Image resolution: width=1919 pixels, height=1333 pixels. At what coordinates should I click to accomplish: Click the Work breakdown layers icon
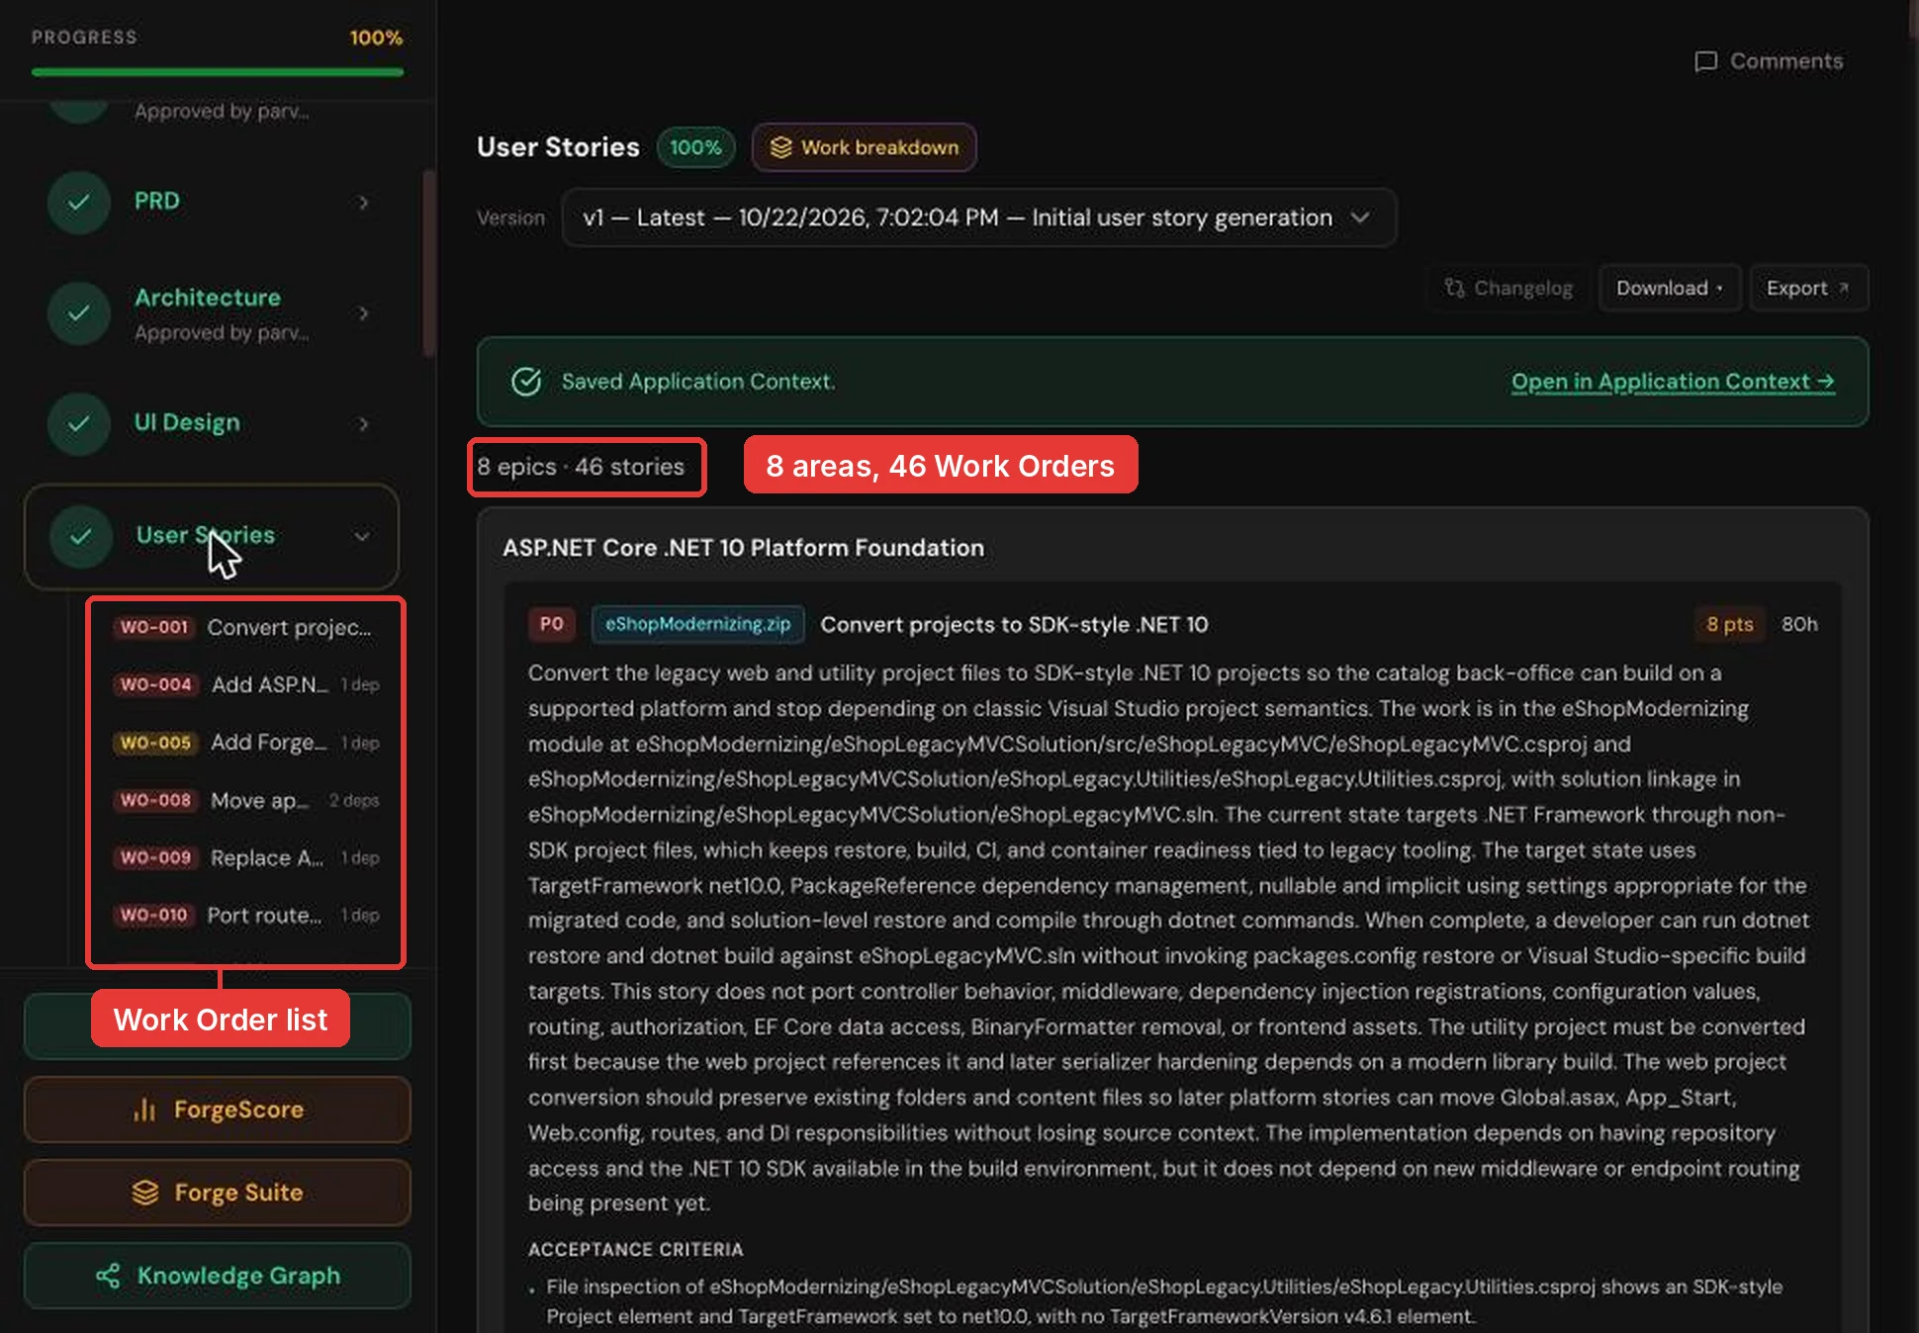(x=781, y=147)
